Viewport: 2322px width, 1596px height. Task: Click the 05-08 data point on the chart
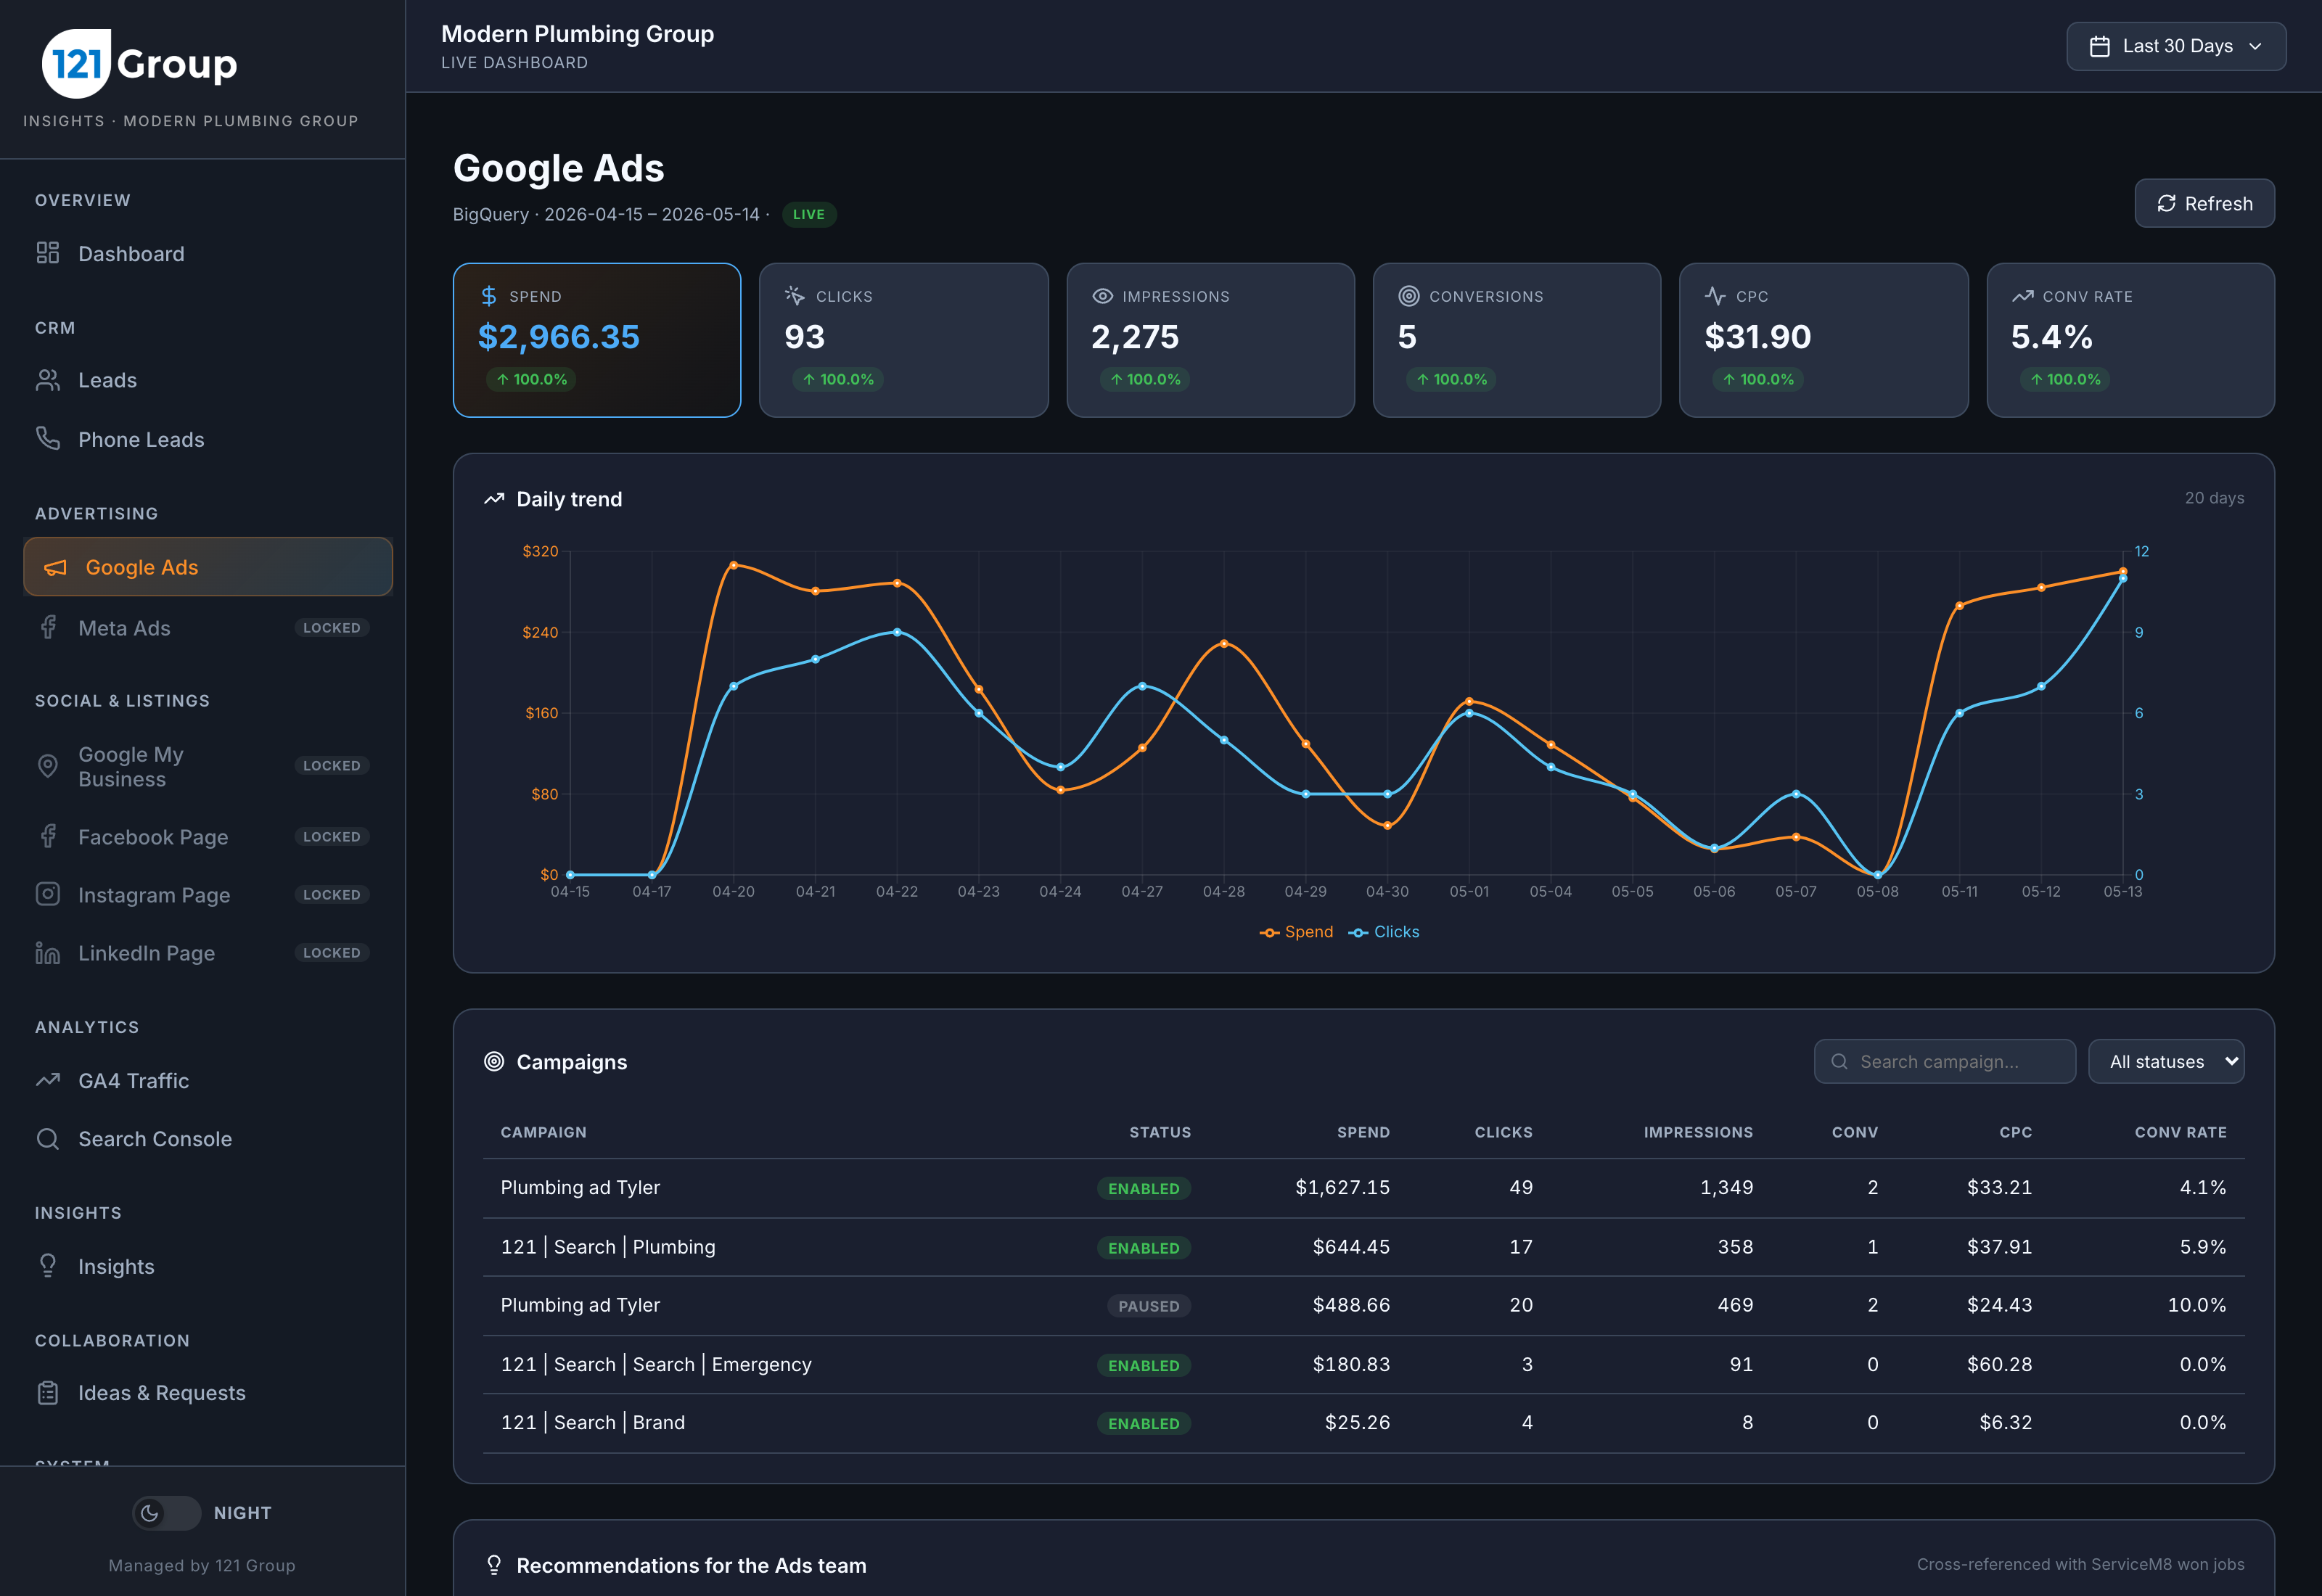pyautogui.click(x=1877, y=875)
